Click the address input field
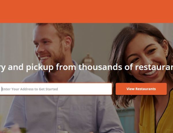Screen dimensions: 173x133 tap(56, 89)
